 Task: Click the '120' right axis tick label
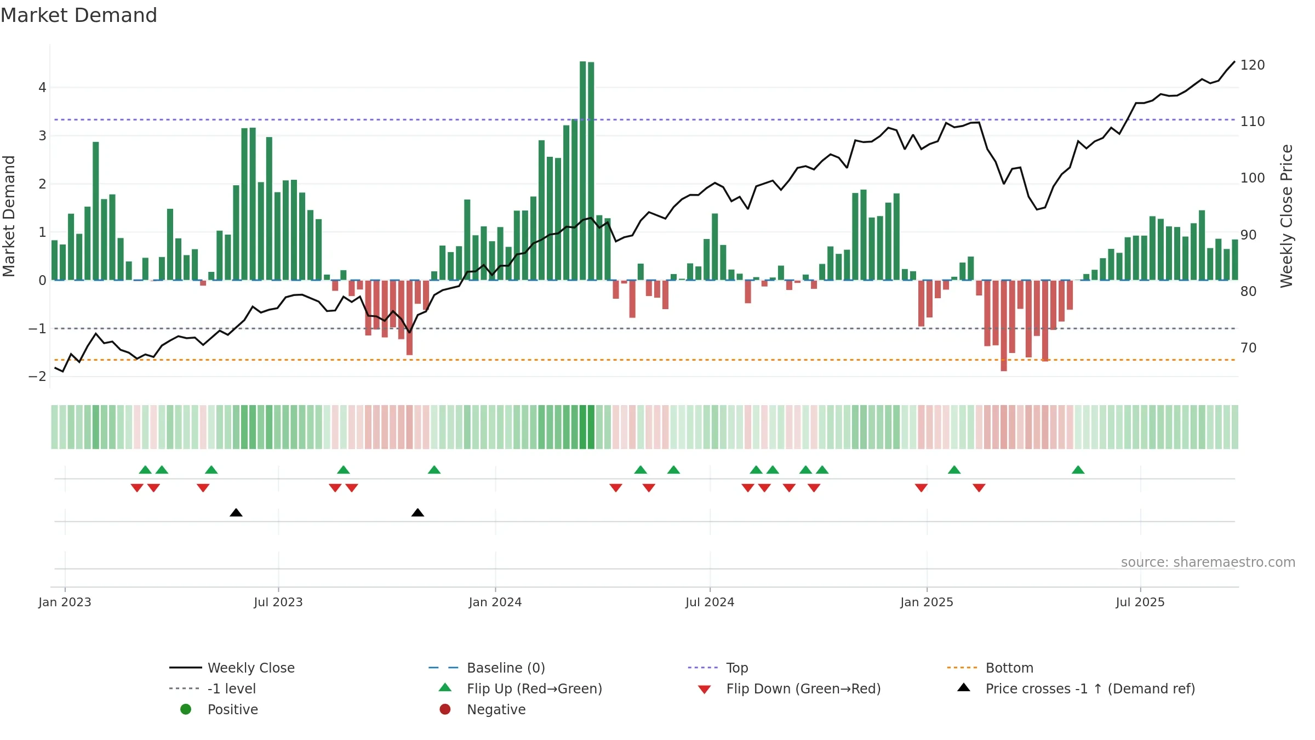tap(1253, 65)
